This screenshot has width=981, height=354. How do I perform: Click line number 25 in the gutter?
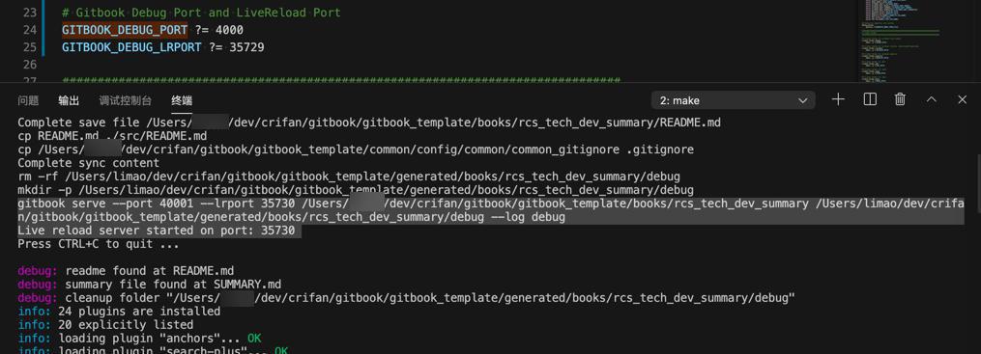tap(29, 47)
